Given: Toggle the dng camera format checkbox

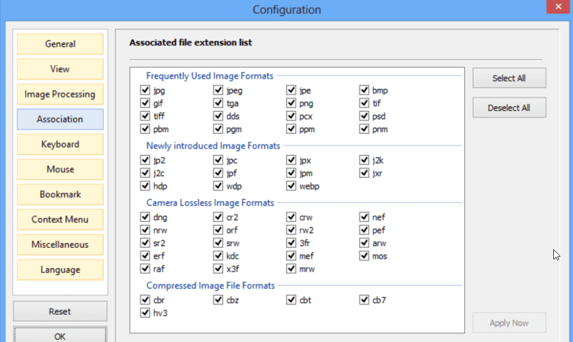Looking at the screenshot, I should (x=145, y=217).
